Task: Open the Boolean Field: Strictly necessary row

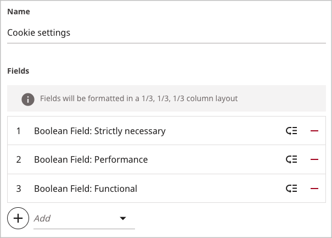Action: 166,131
